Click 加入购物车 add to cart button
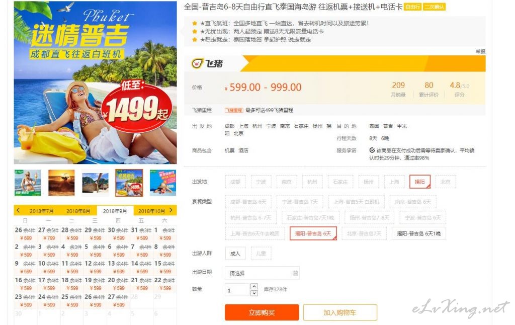The width and height of the screenshot is (515, 325). (340, 312)
